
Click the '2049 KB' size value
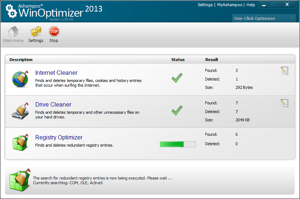pyautogui.click(x=243, y=120)
